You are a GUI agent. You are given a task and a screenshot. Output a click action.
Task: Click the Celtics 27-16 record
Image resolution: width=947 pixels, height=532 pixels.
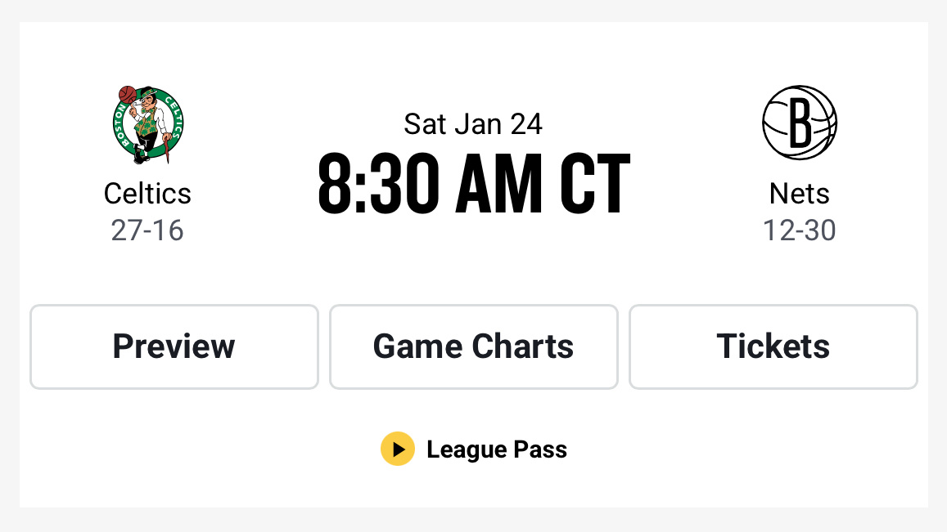tap(147, 230)
